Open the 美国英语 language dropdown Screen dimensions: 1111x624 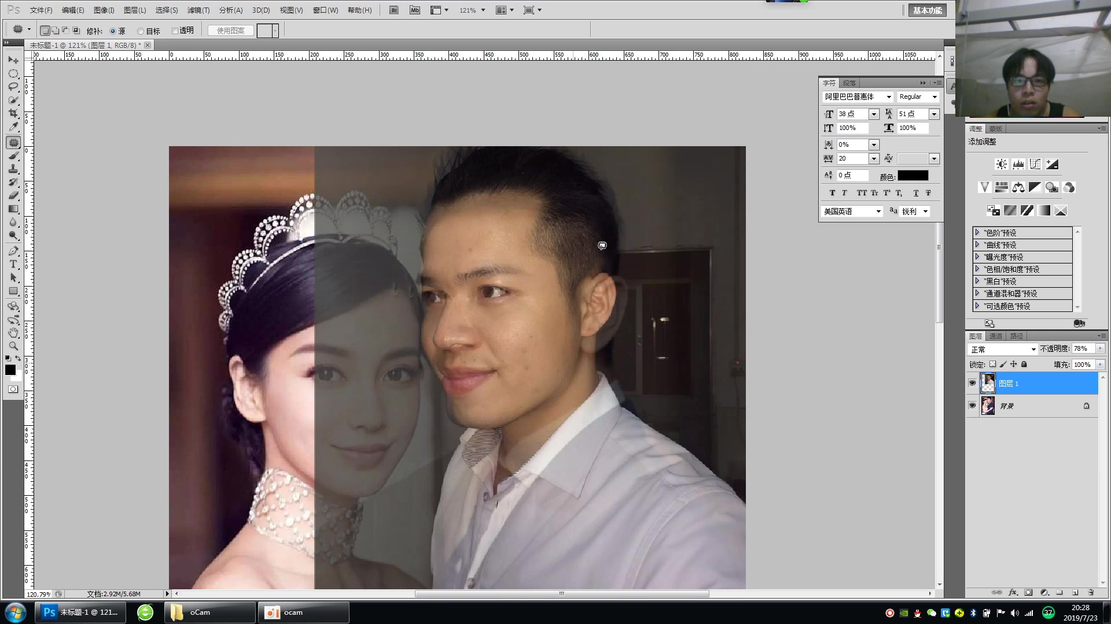(x=852, y=211)
